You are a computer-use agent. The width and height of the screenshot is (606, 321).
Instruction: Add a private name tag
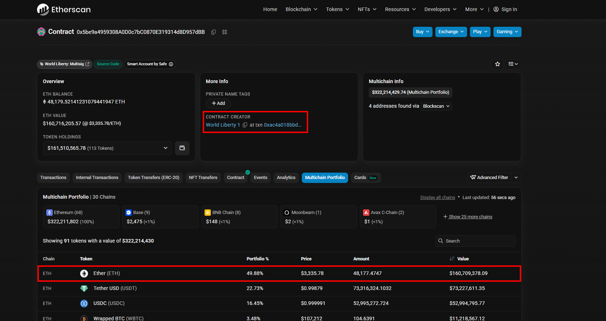point(218,103)
